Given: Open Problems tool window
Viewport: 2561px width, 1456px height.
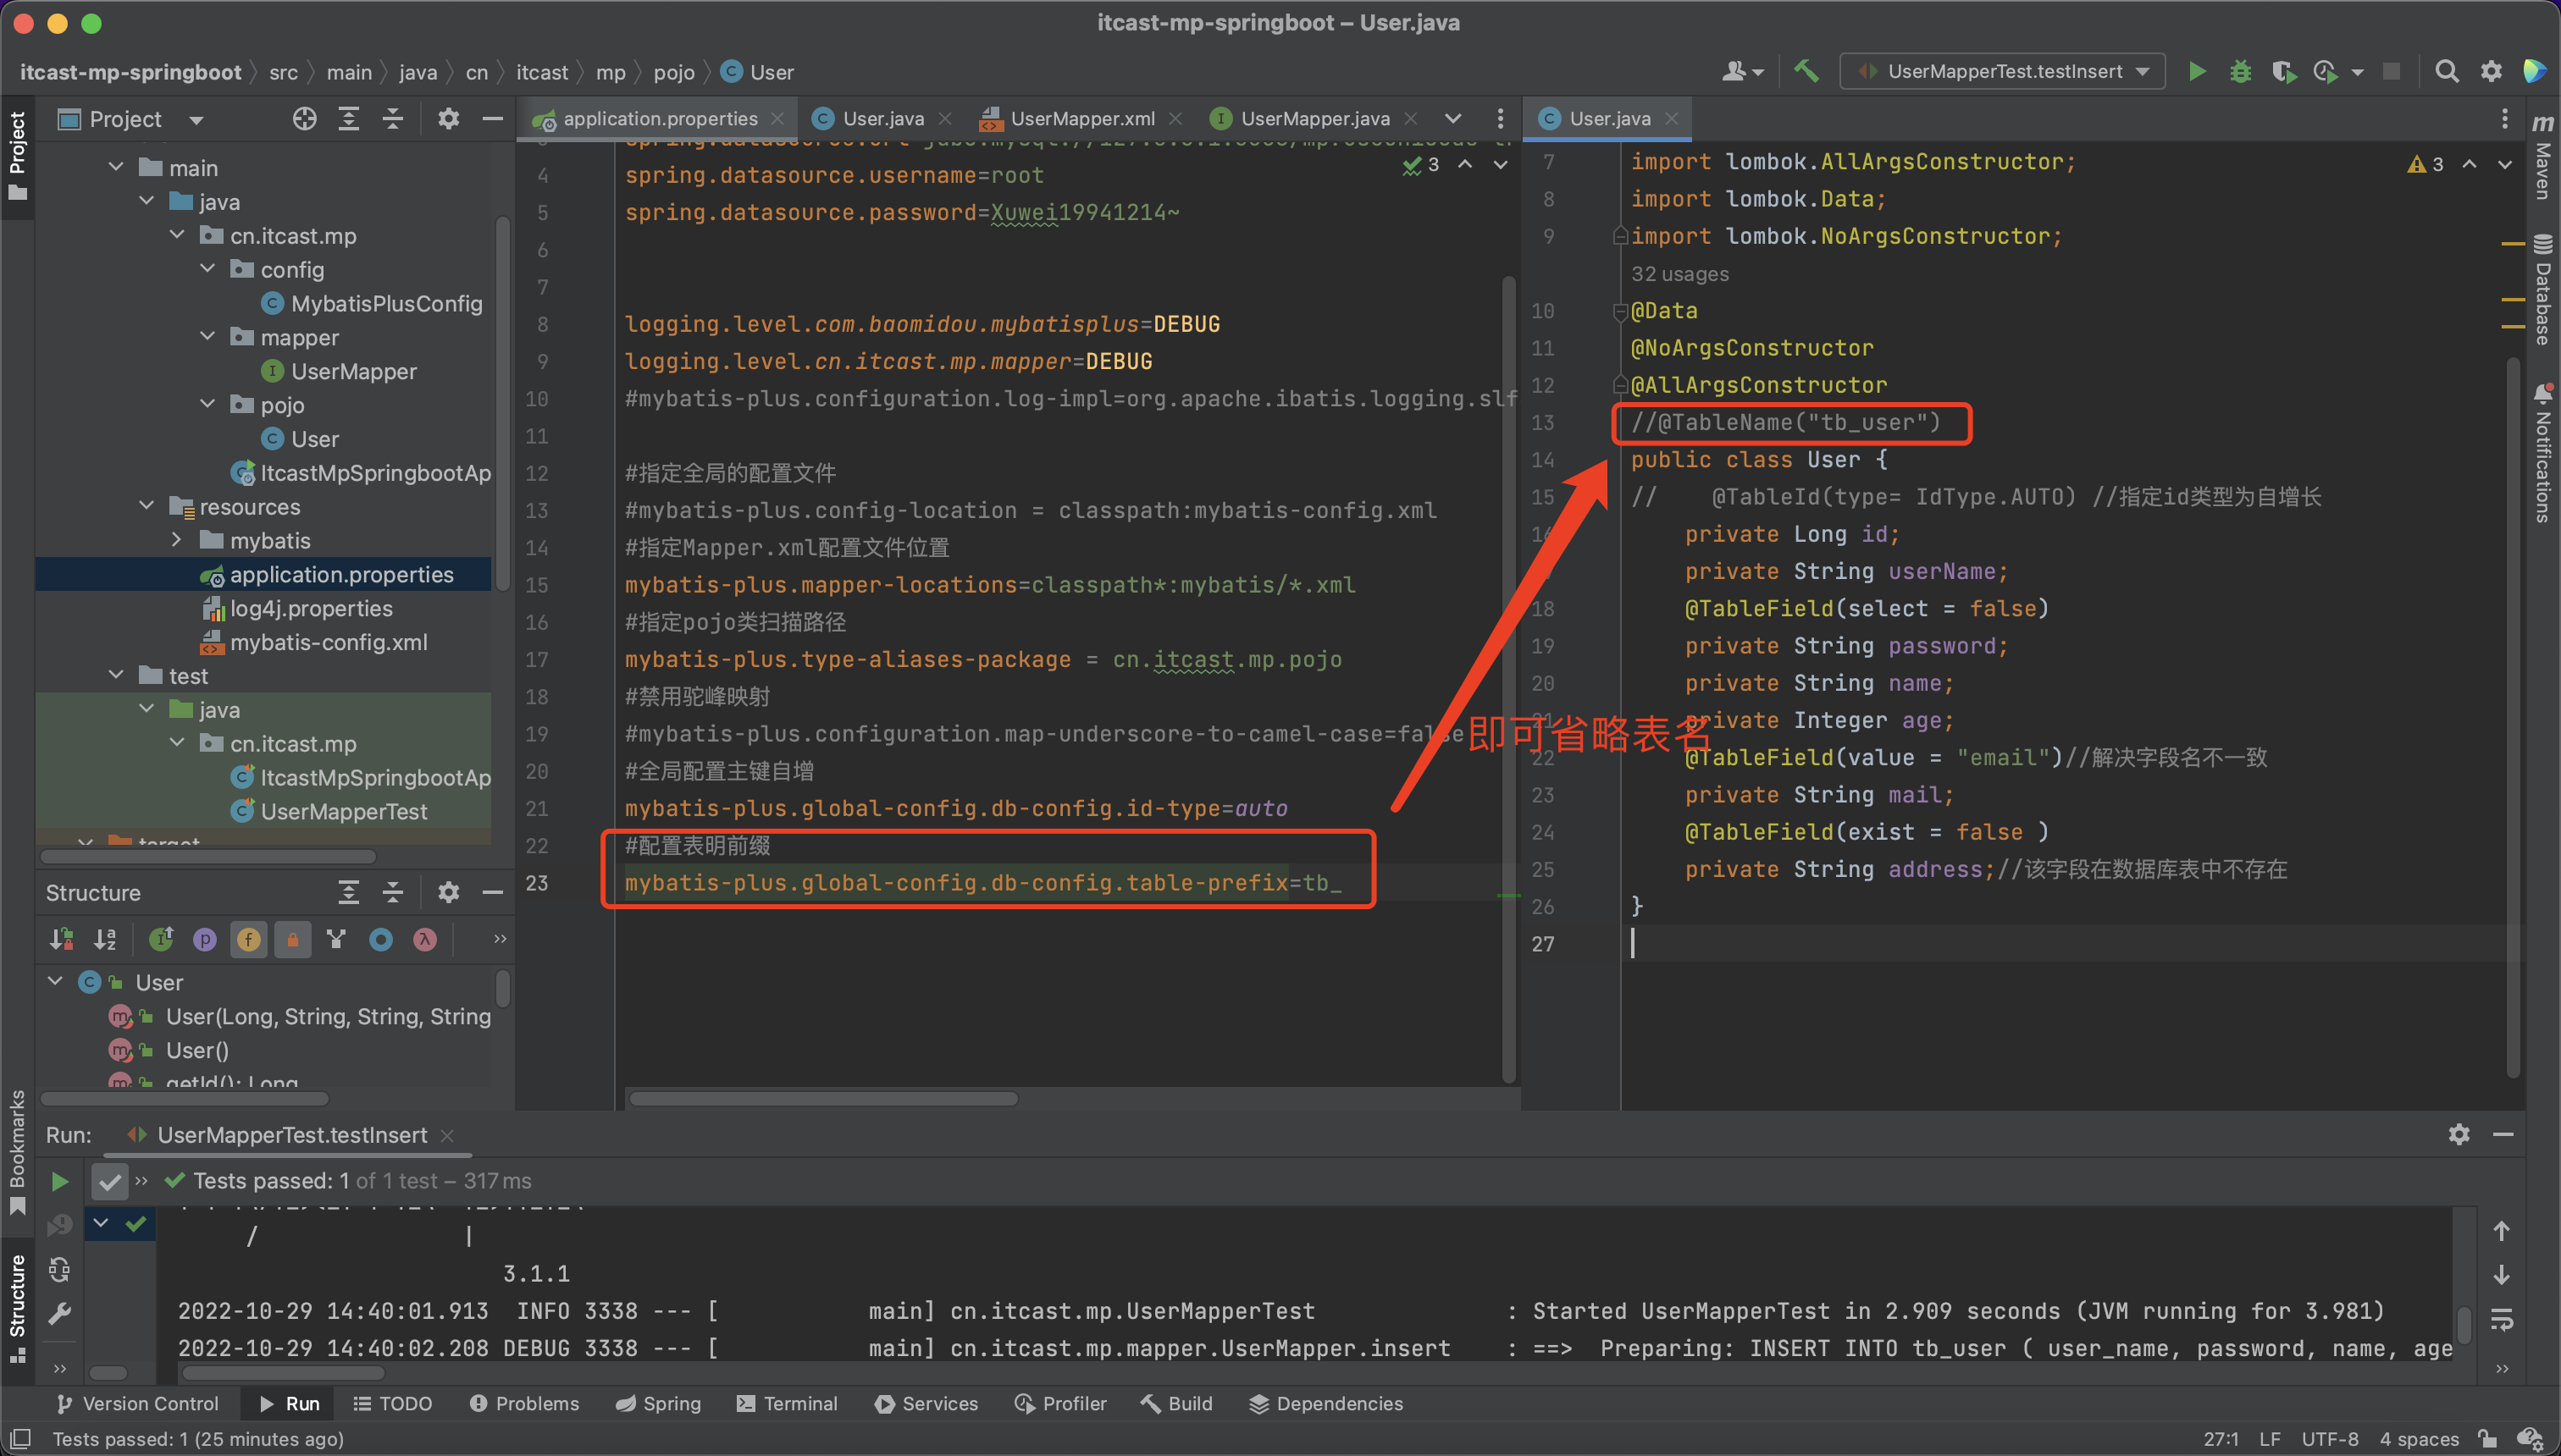Looking at the screenshot, I should click(x=524, y=1403).
